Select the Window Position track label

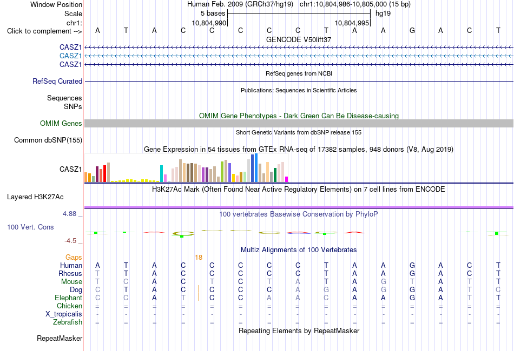(56, 4)
